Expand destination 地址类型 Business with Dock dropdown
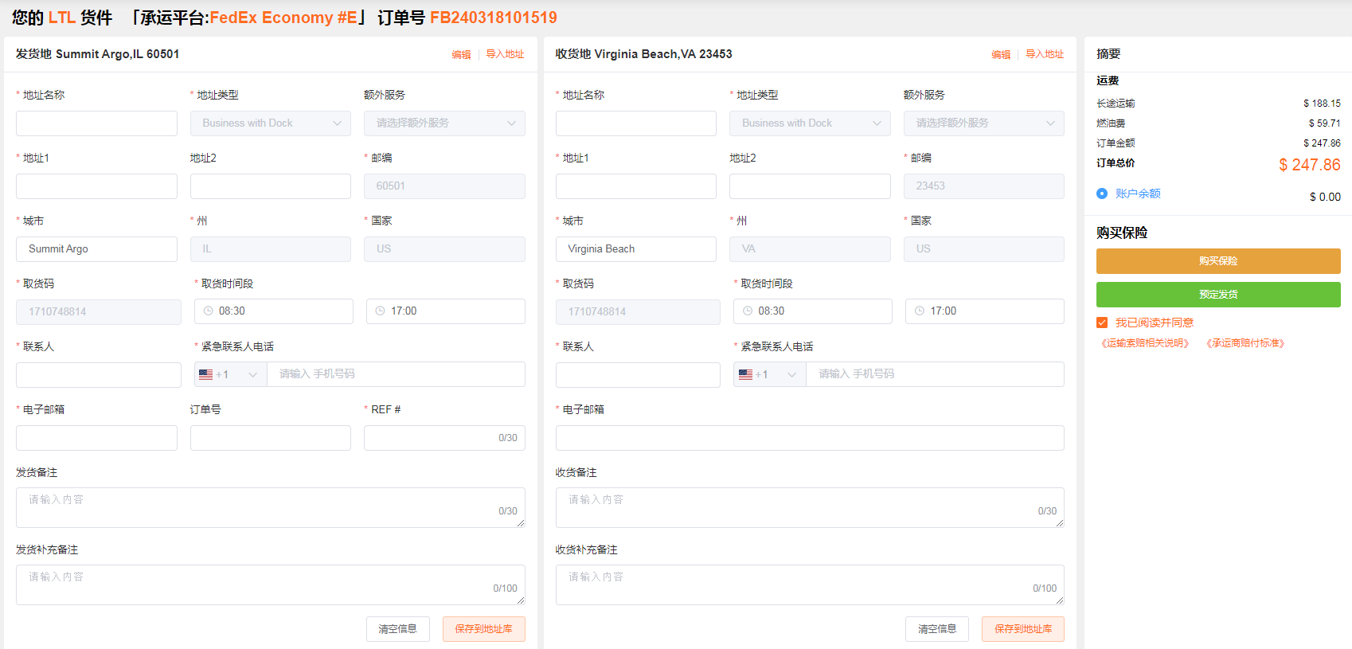The image size is (1352, 649). (x=809, y=123)
